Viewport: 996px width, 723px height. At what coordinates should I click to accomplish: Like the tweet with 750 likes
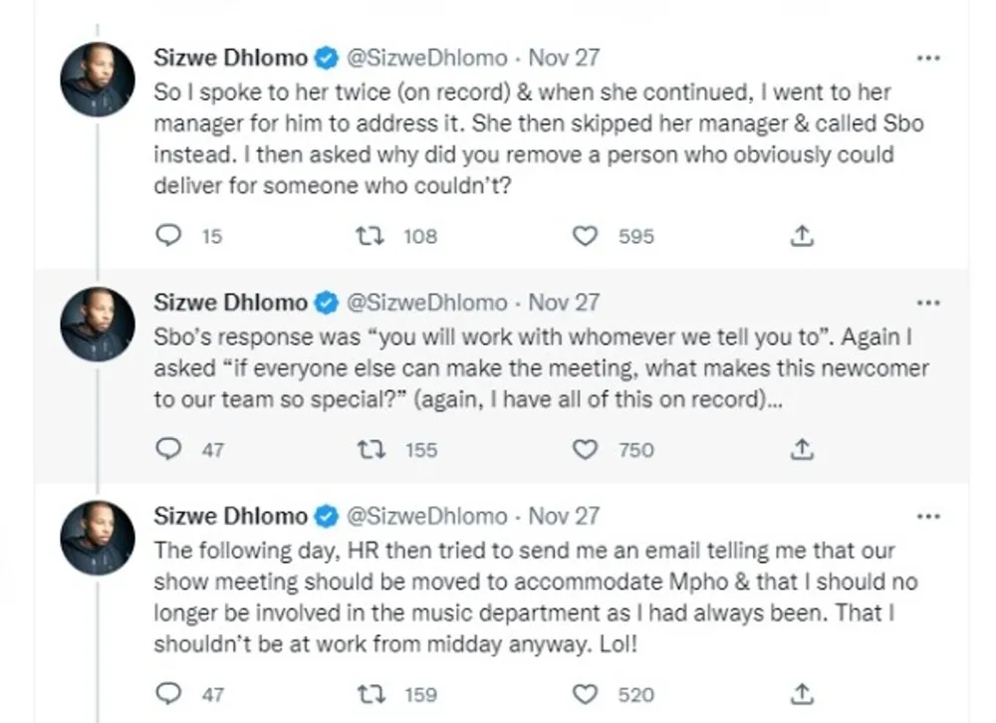coord(587,450)
